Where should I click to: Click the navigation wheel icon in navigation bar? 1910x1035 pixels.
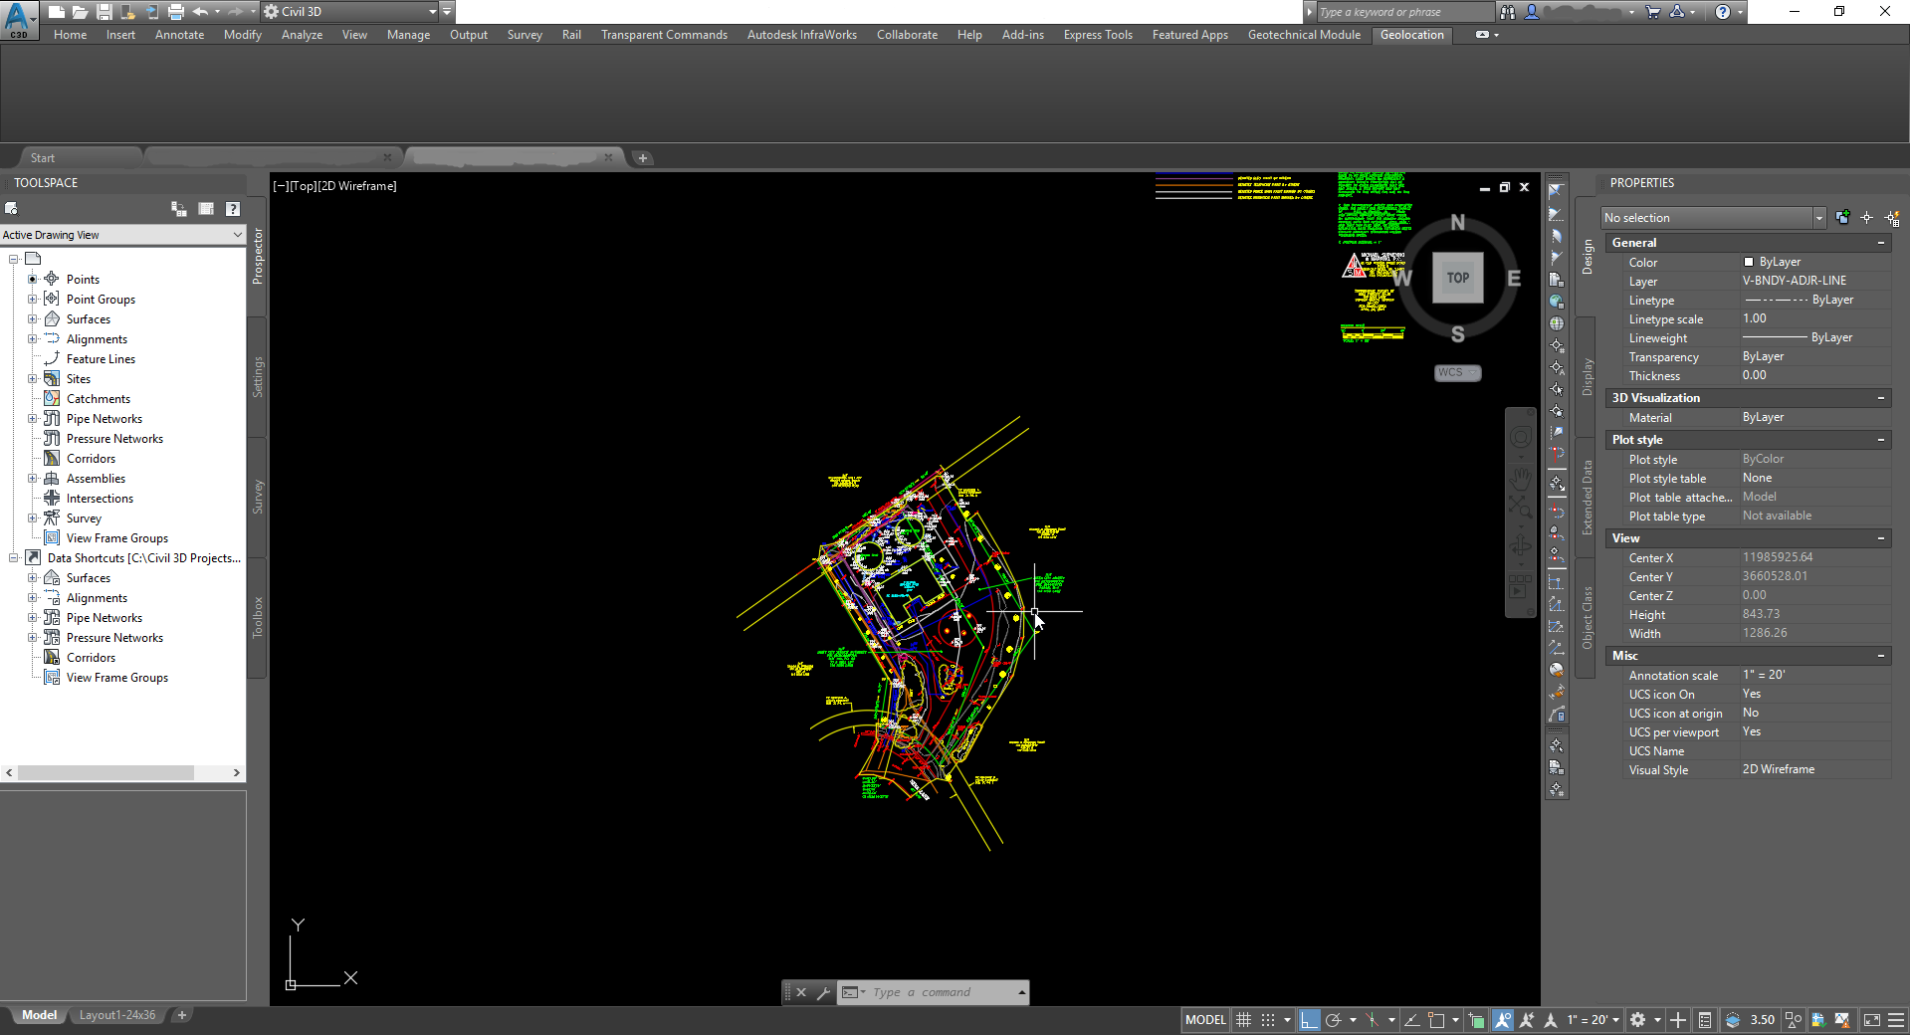1521,437
